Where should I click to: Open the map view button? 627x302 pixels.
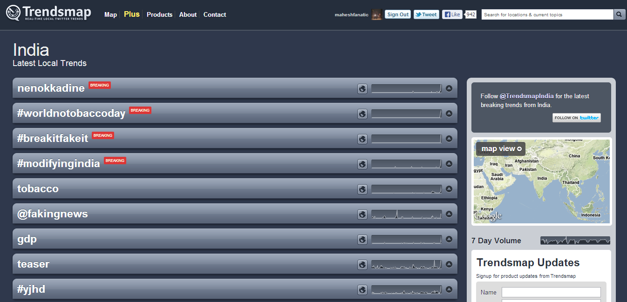501,149
